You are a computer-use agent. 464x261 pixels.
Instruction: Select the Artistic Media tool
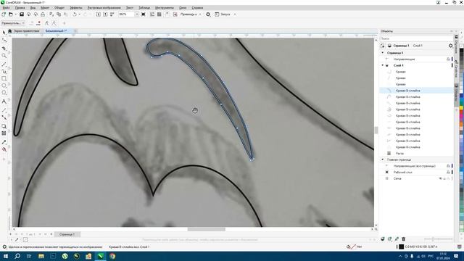[x=4, y=71]
